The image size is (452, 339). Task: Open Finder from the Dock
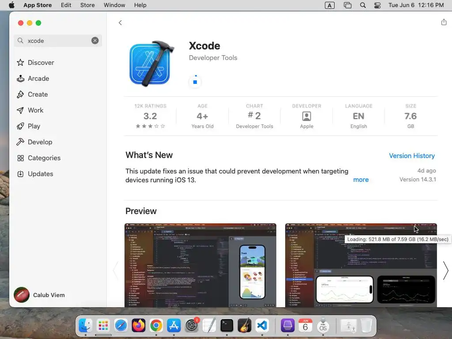tap(86, 325)
